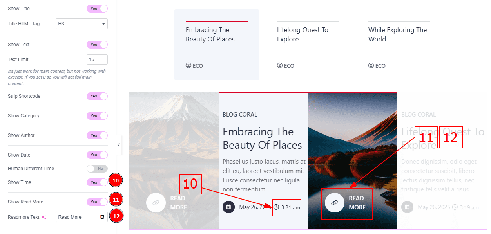491x234 pixels.
Task: Click the link icon on the lake image
Action: pos(335,203)
